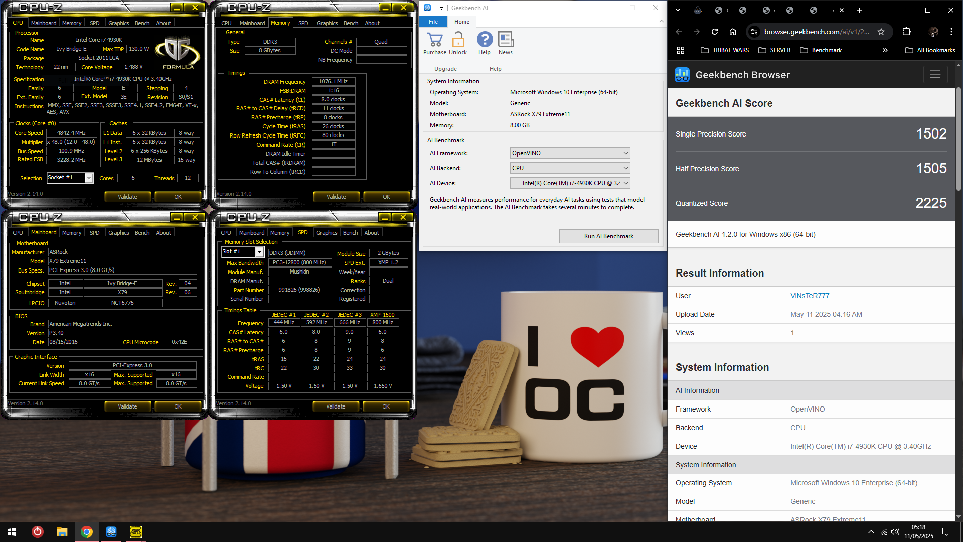Click the Geekbench Browser logo icon
Image resolution: width=963 pixels, height=542 pixels.
pyautogui.click(x=682, y=75)
